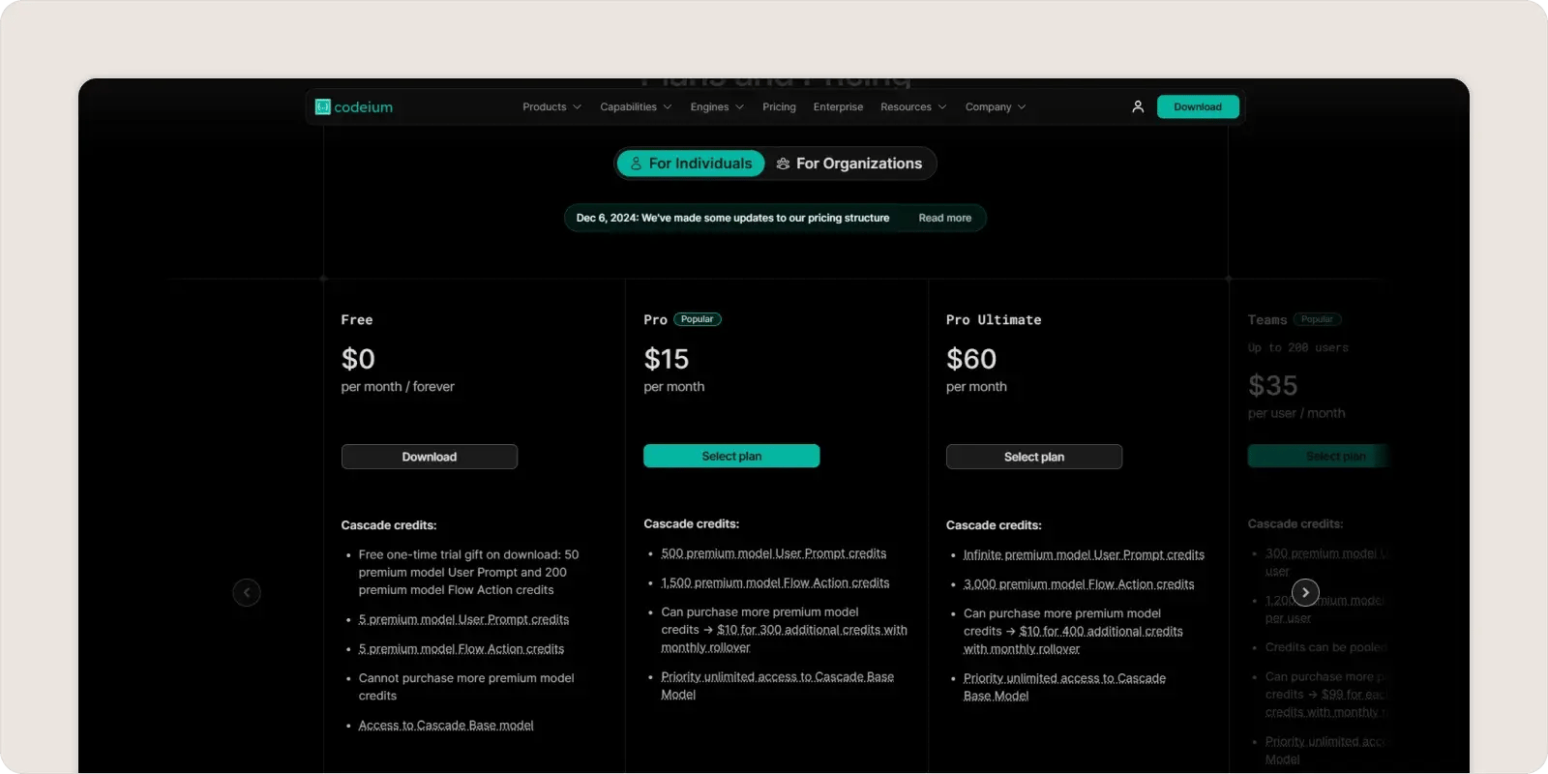Open the user account icon

(1138, 107)
